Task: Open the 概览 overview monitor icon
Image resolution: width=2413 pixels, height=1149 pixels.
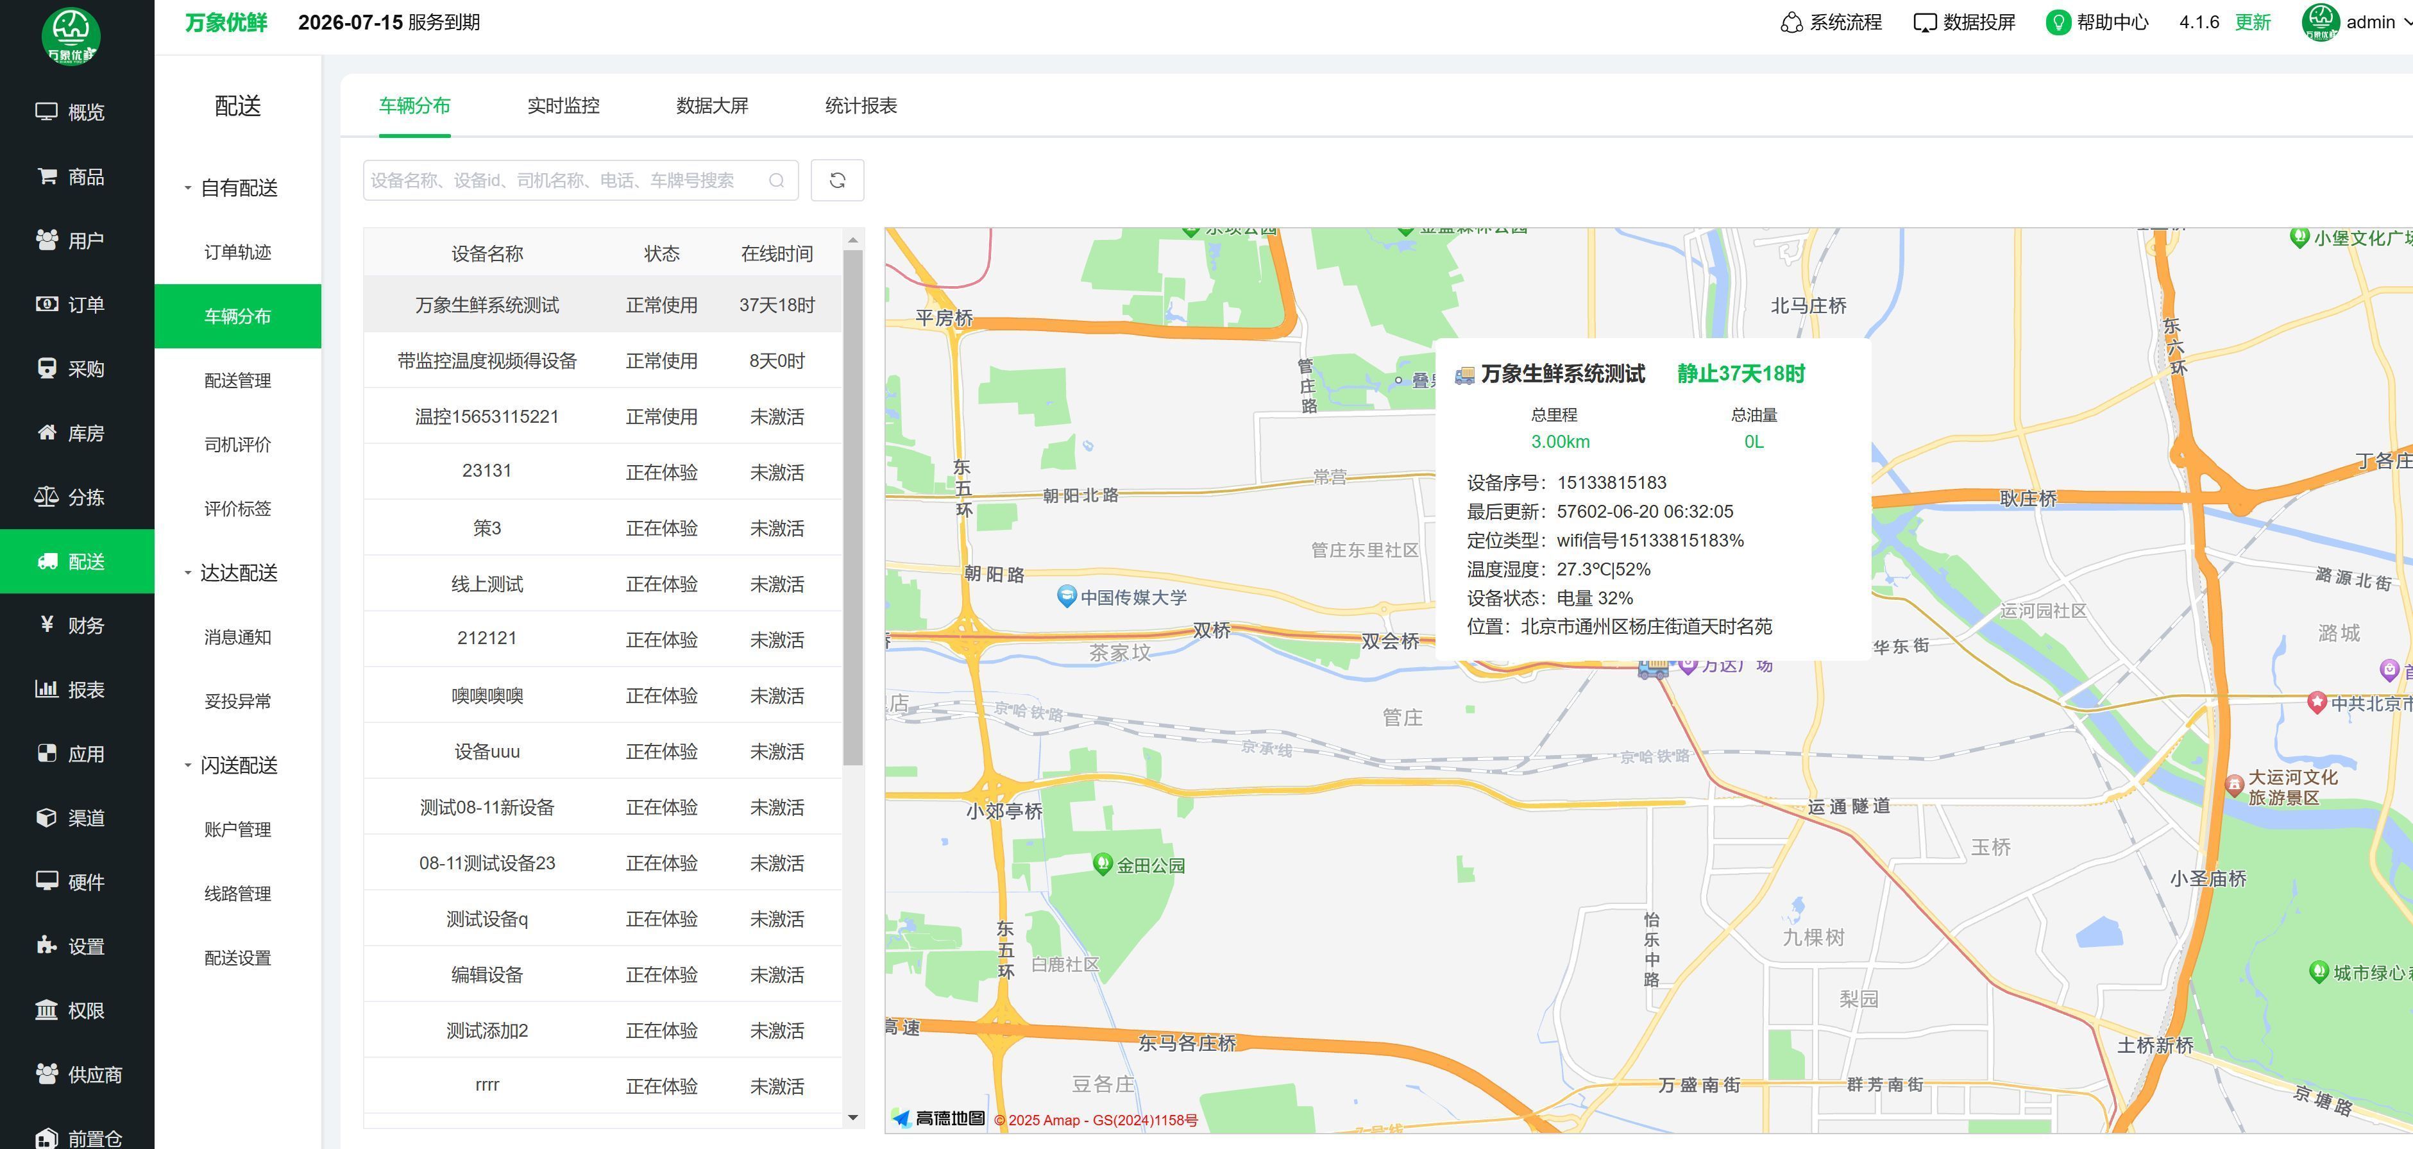Action: [x=46, y=112]
